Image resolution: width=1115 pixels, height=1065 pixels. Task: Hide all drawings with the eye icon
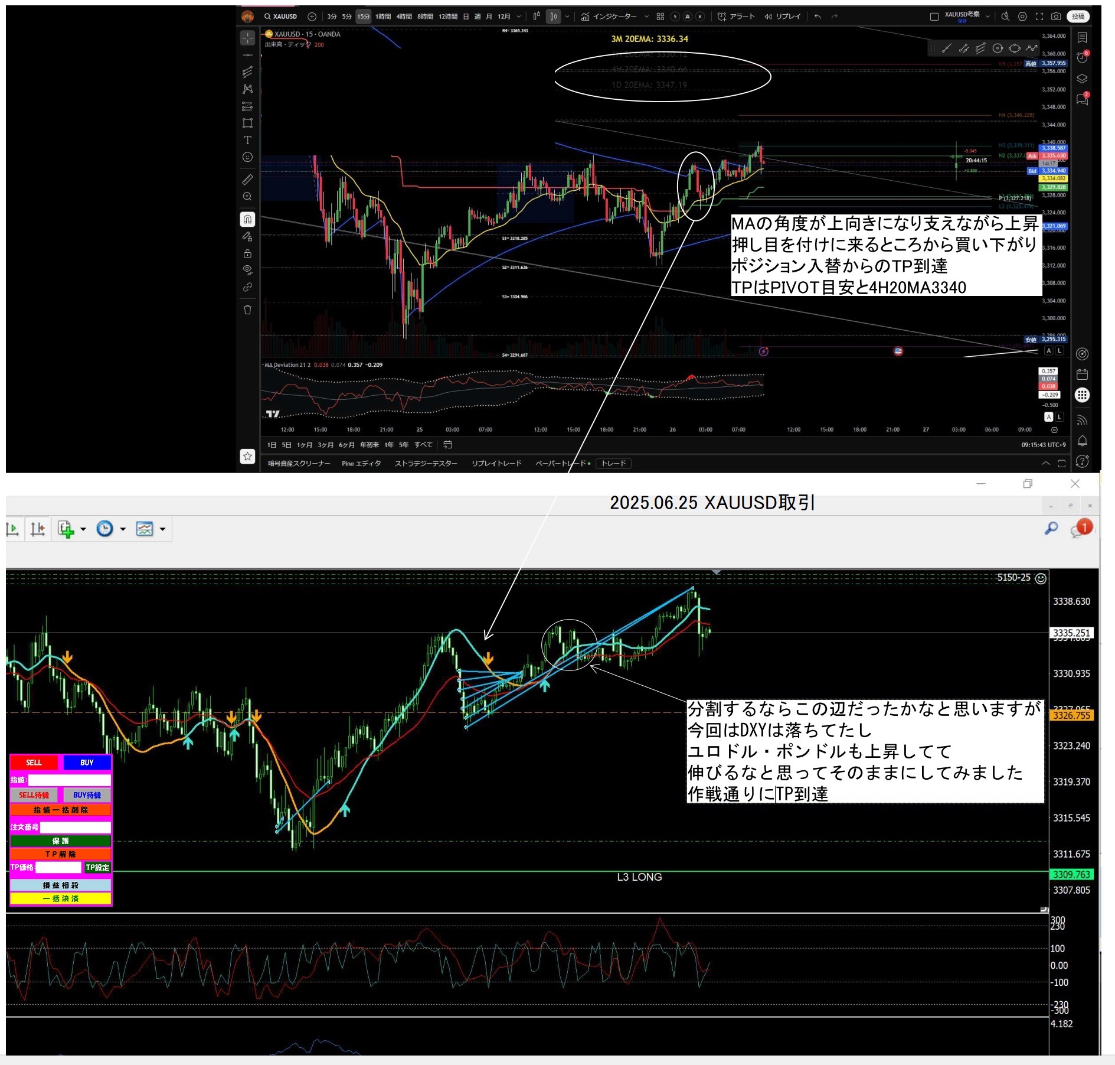click(x=247, y=271)
